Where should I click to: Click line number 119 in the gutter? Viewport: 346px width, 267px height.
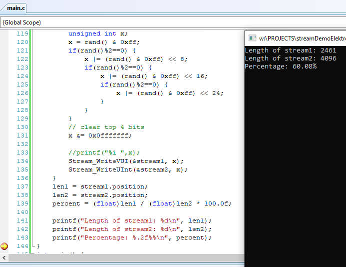click(x=22, y=33)
